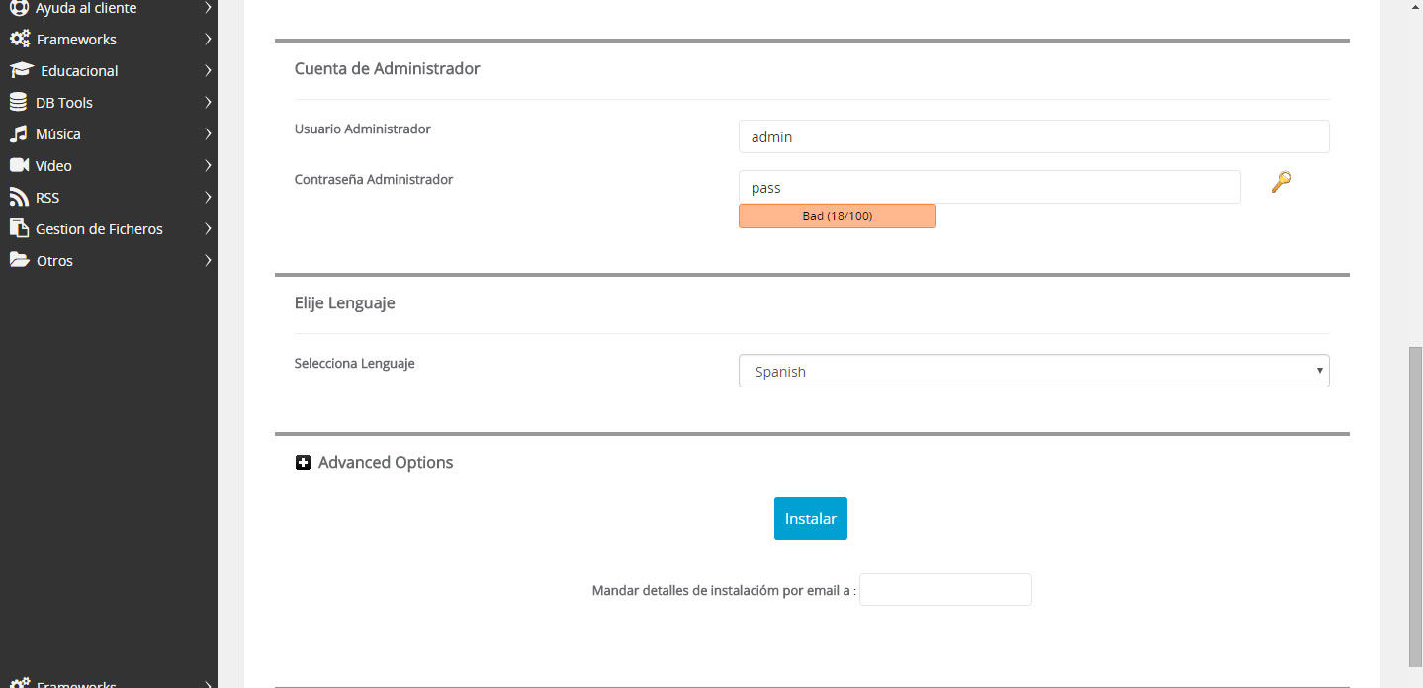
Task: Click the password strength indicator bar
Action: click(837, 215)
